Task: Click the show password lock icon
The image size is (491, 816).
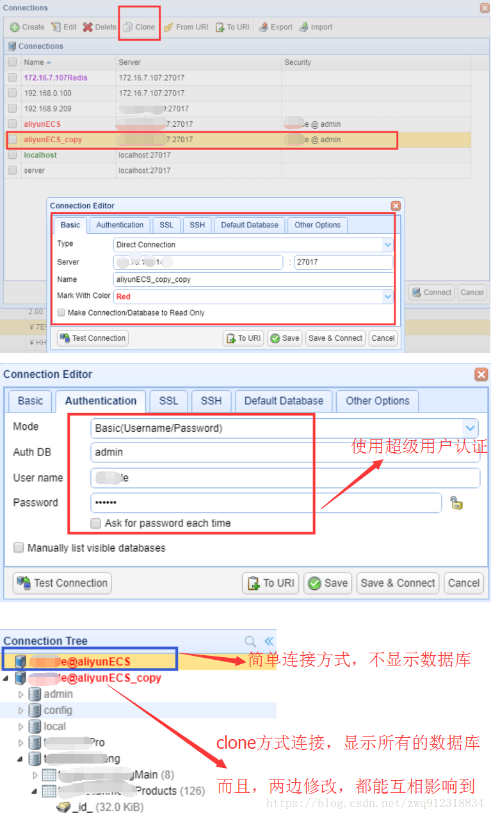Action: point(456,503)
